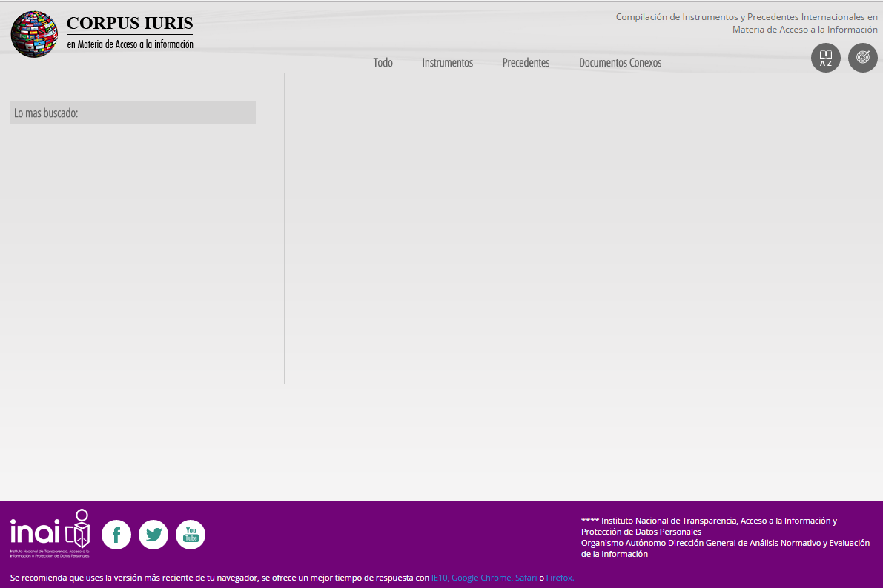Click the flag globe logo
The width and height of the screenshot is (883, 588).
[x=34, y=34]
